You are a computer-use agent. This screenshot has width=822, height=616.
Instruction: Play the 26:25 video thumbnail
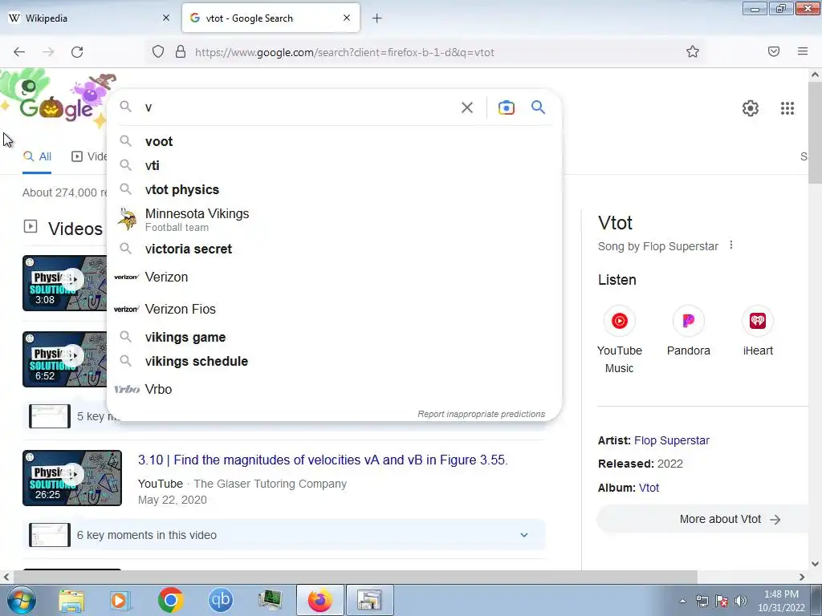(72, 478)
